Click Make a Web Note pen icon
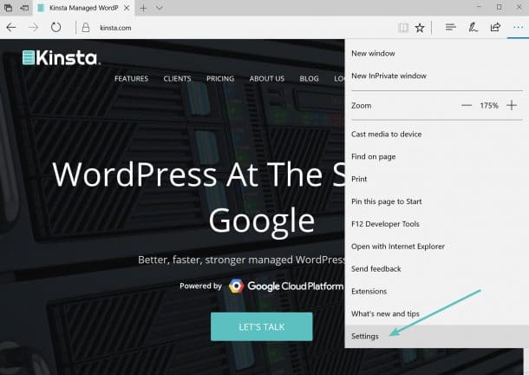The width and height of the screenshot is (529, 375). [x=473, y=27]
